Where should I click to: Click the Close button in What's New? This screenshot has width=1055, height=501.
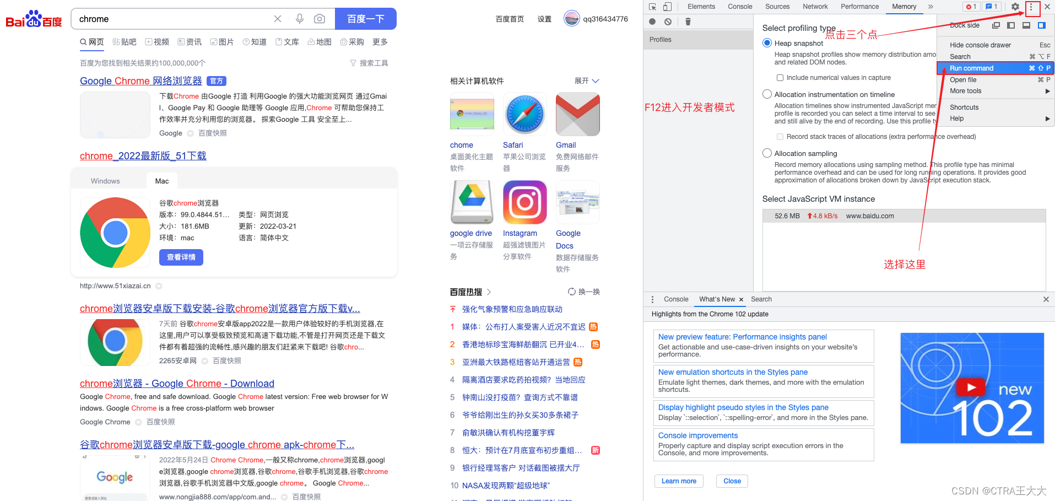(x=732, y=481)
